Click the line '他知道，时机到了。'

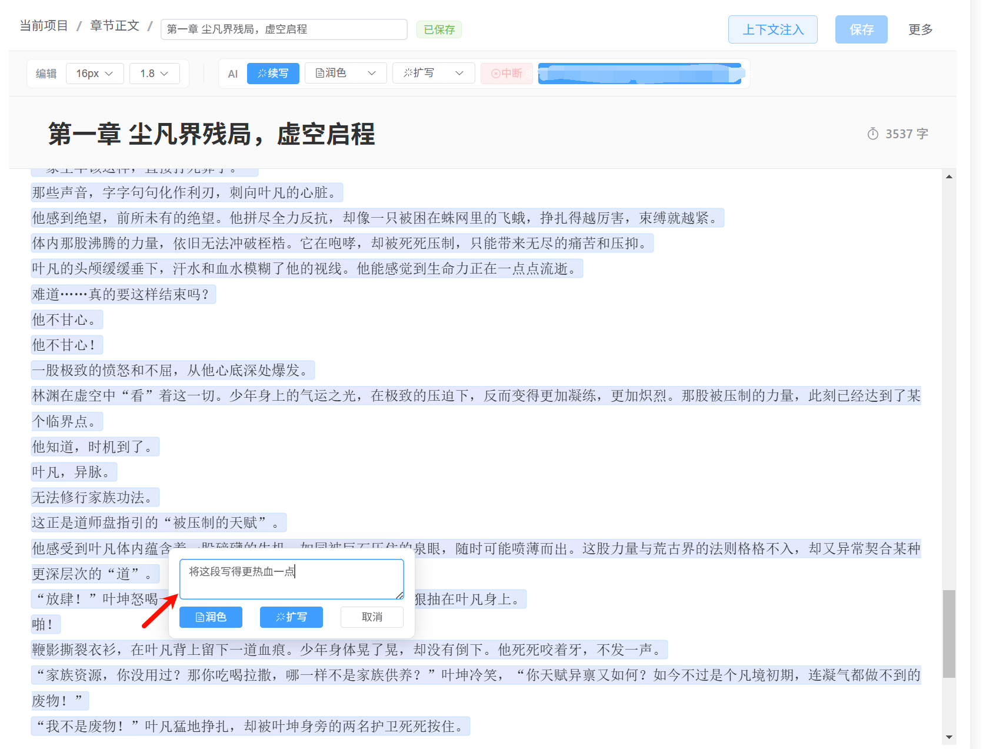coord(95,447)
